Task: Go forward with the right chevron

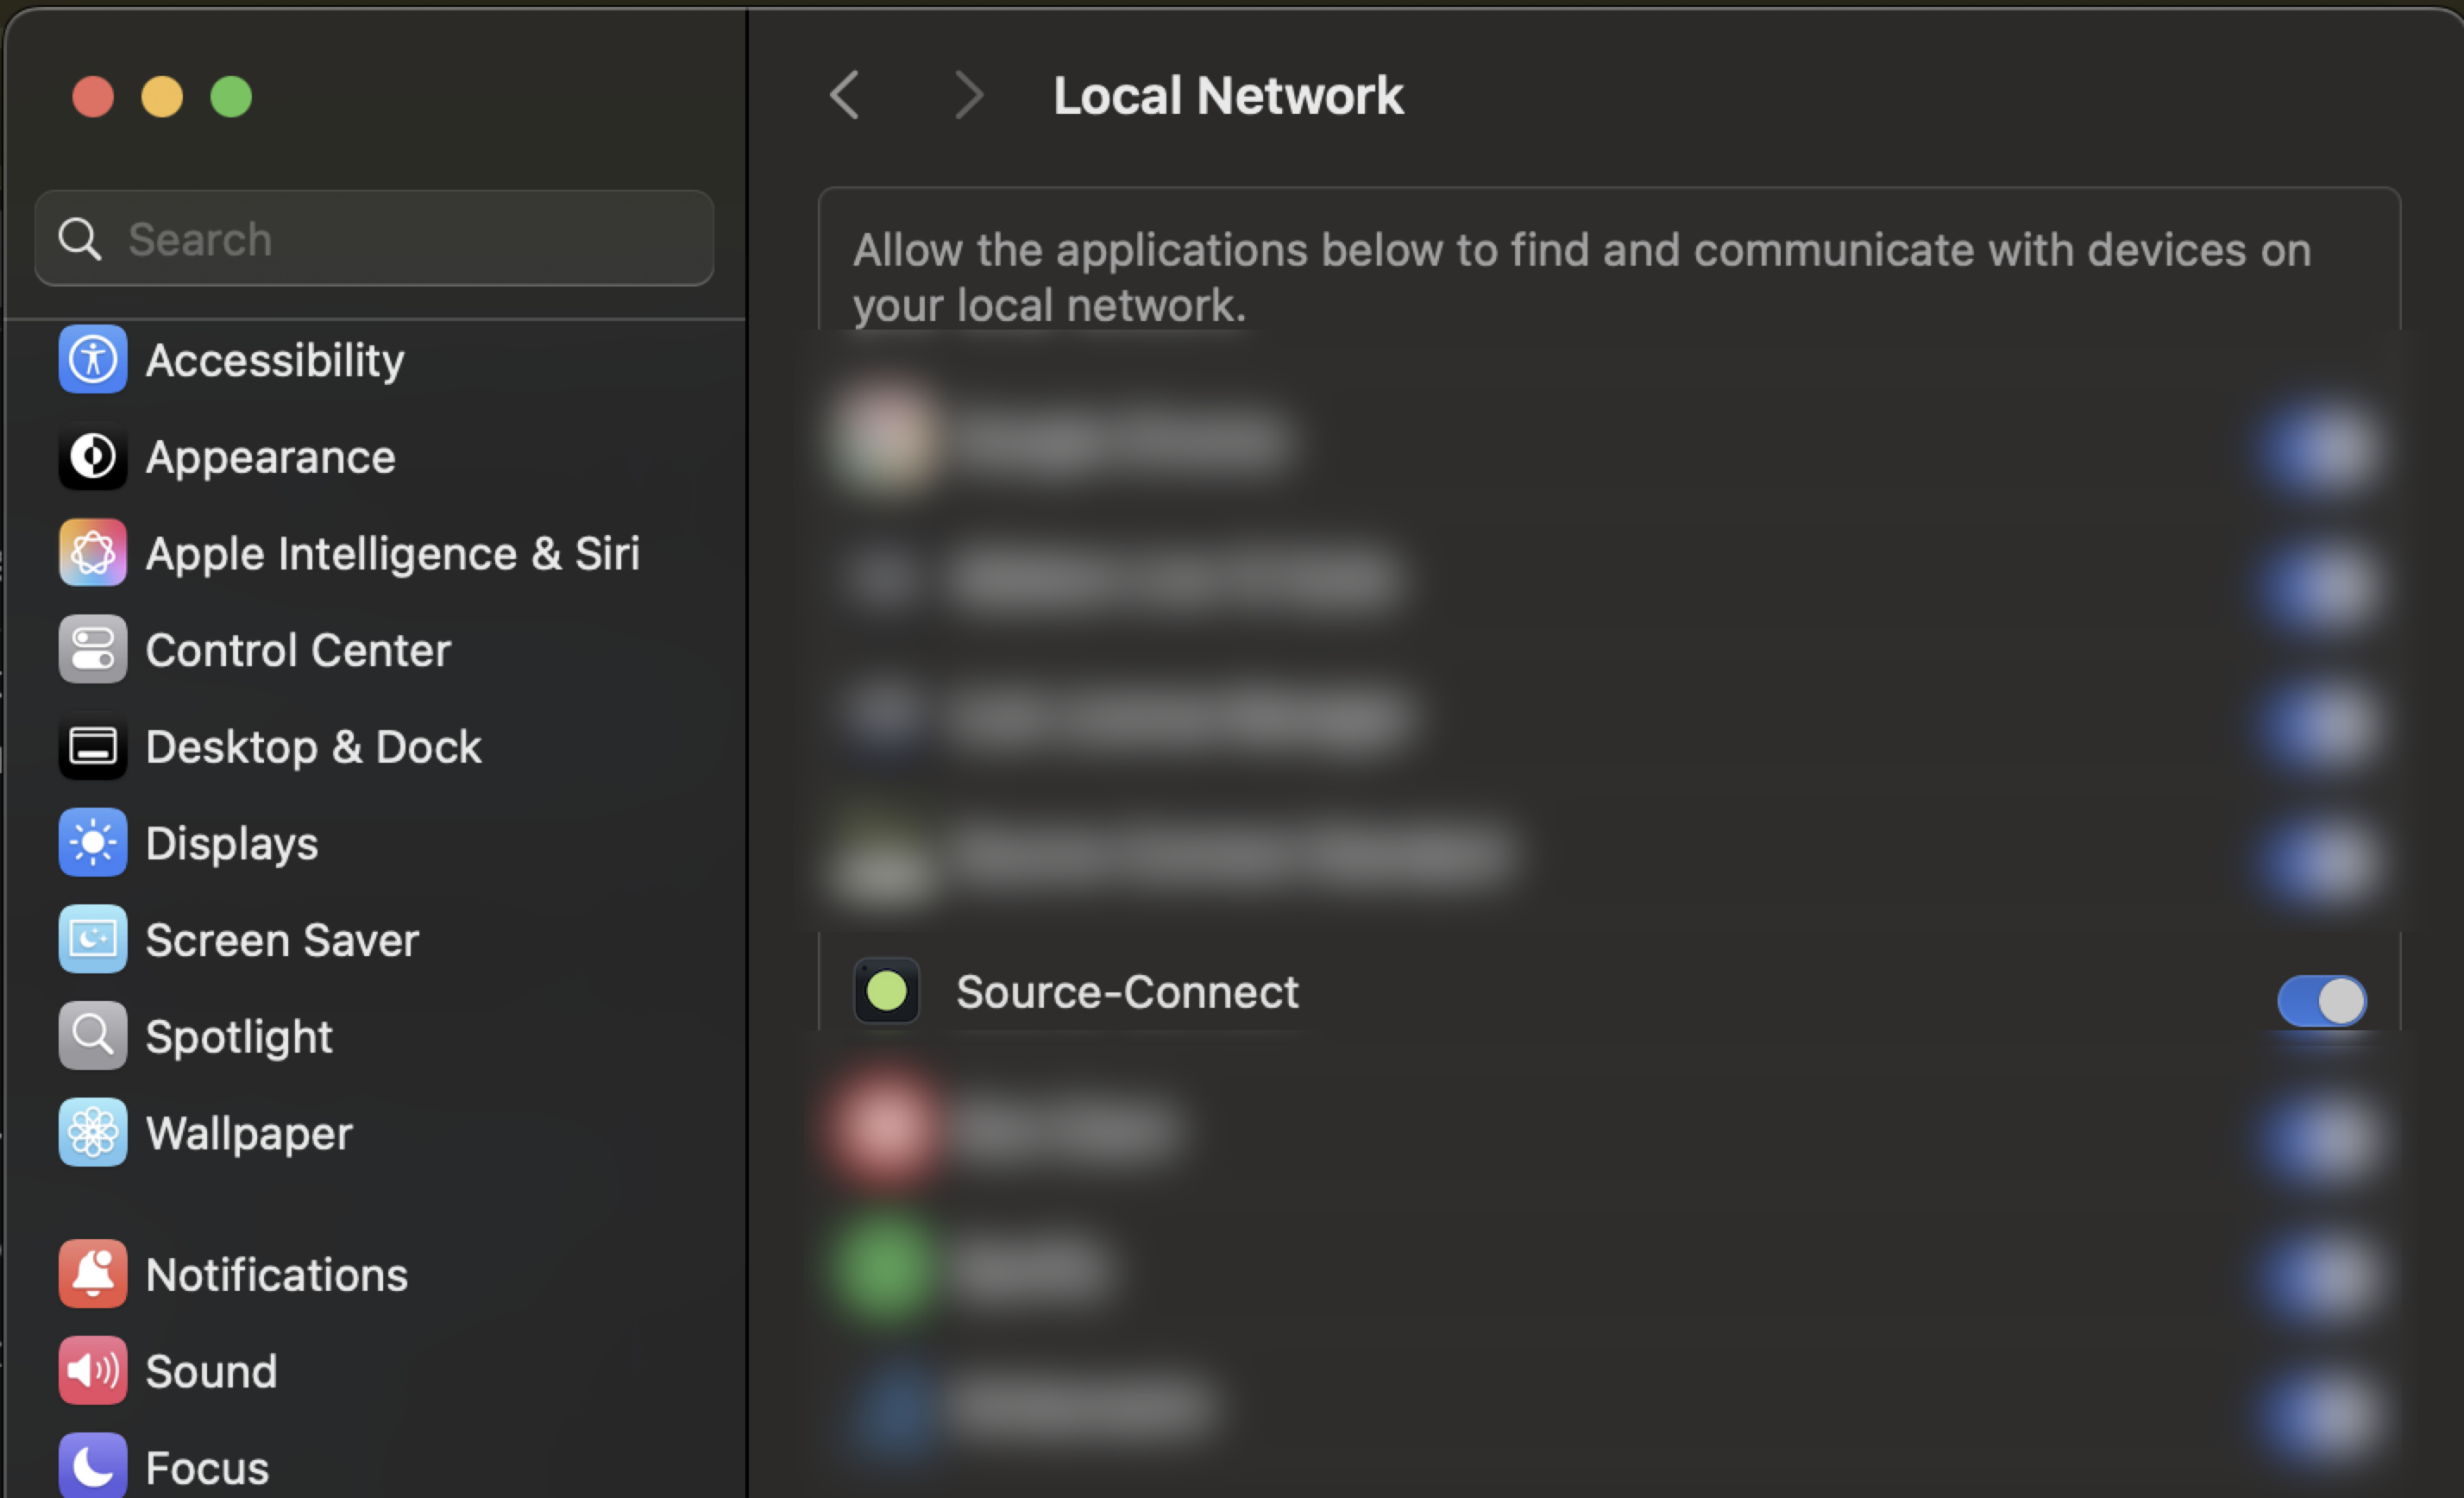Action: [968, 96]
